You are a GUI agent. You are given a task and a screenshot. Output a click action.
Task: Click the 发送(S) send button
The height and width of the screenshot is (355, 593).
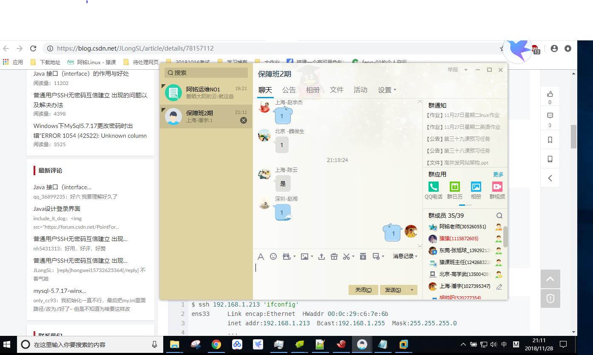[x=393, y=290]
